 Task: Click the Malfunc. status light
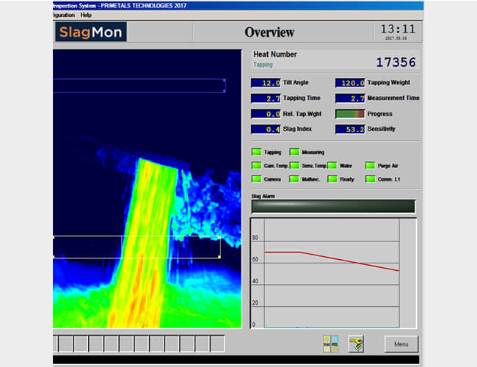[294, 179]
